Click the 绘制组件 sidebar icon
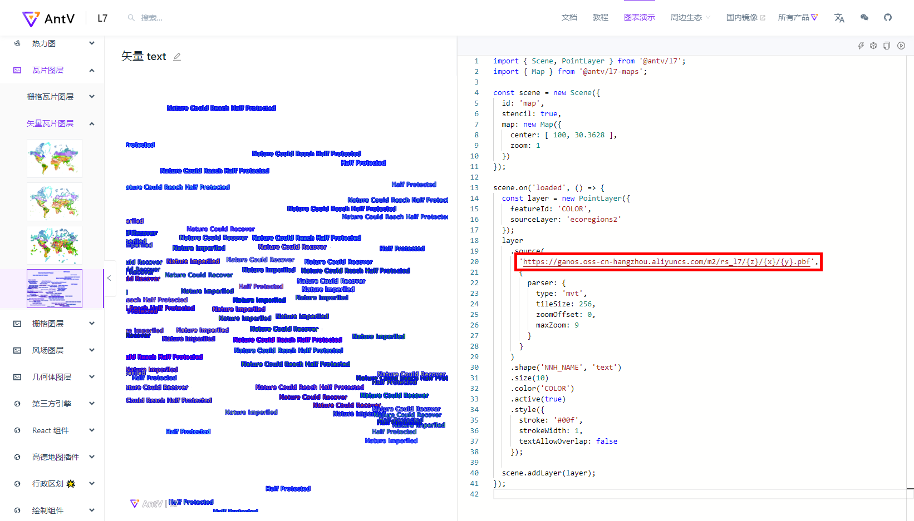Screen dimensions: 914x521 [x=17, y=510]
